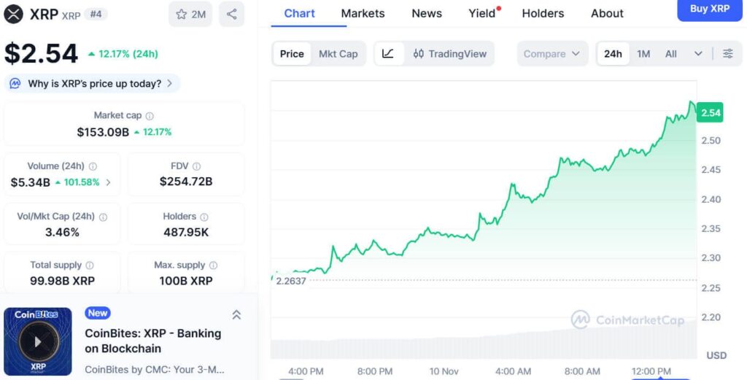
Task: Select the 1M time range
Action: point(643,53)
